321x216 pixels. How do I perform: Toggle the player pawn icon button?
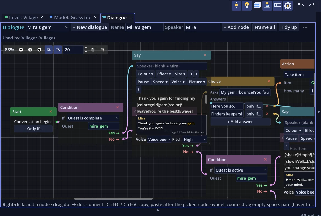pyautogui.click(x=267, y=5)
